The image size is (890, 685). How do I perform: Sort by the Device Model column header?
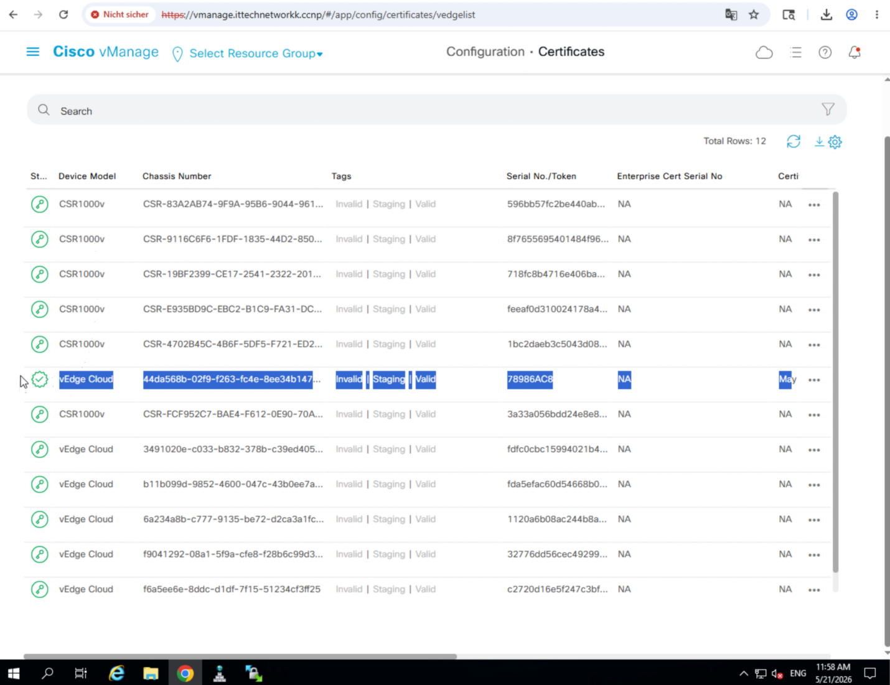tap(87, 176)
